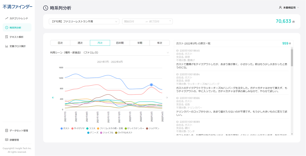Click the データセット管理 icon in sidebar

(7, 131)
